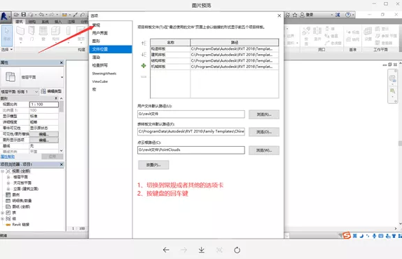Select the Window tool in the ribbon
Viewport: 402px width, 259px height.
pyautogui.click(x=43, y=34)
